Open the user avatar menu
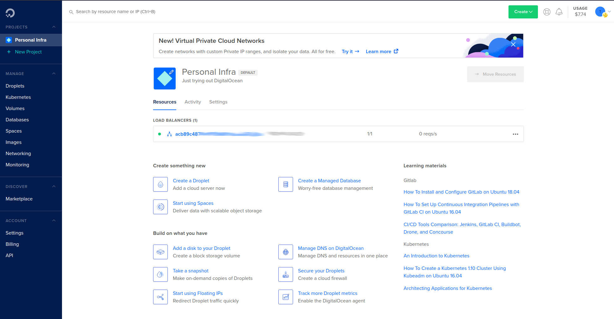Screen dimensions: 614x319 [x=600, y=12]
